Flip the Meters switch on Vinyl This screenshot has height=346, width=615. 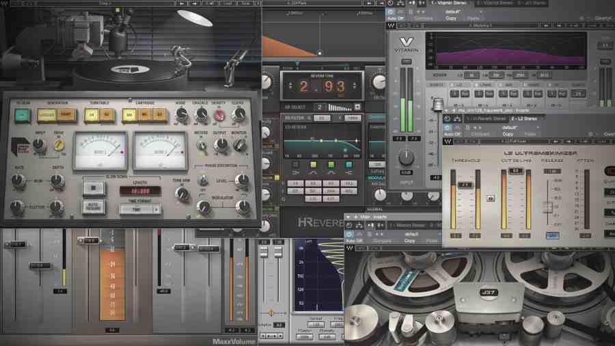click(x=202, y=146)
